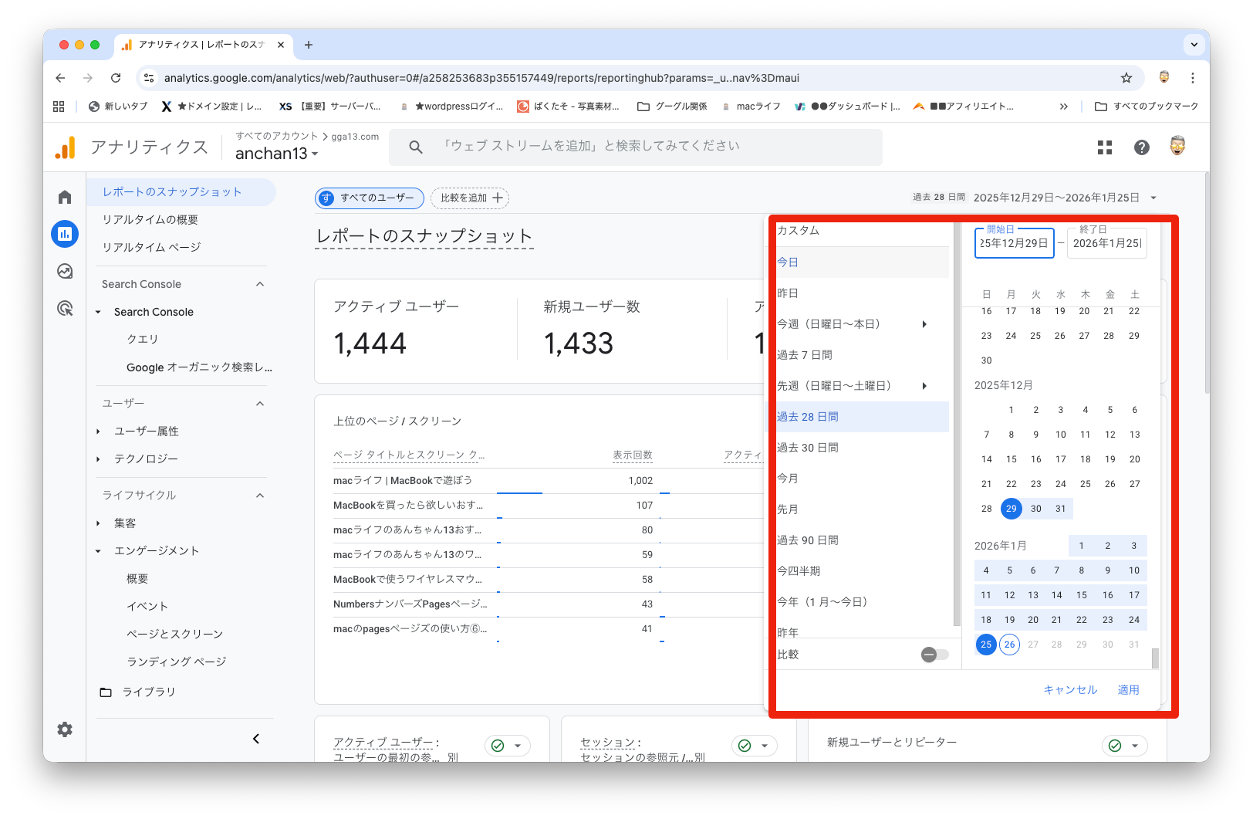Click the 開始日 start date field
Image resolution: width=1253 pixels, height=819 pixels.
pos(1014,243)
